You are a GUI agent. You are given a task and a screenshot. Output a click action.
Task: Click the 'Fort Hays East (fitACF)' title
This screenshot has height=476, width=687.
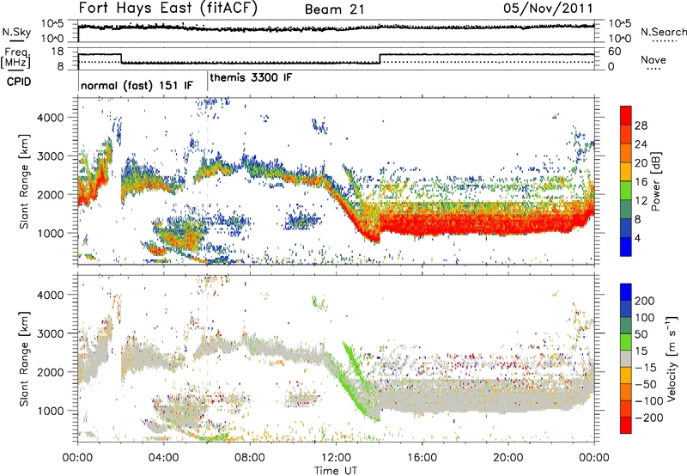pos(167,9)
